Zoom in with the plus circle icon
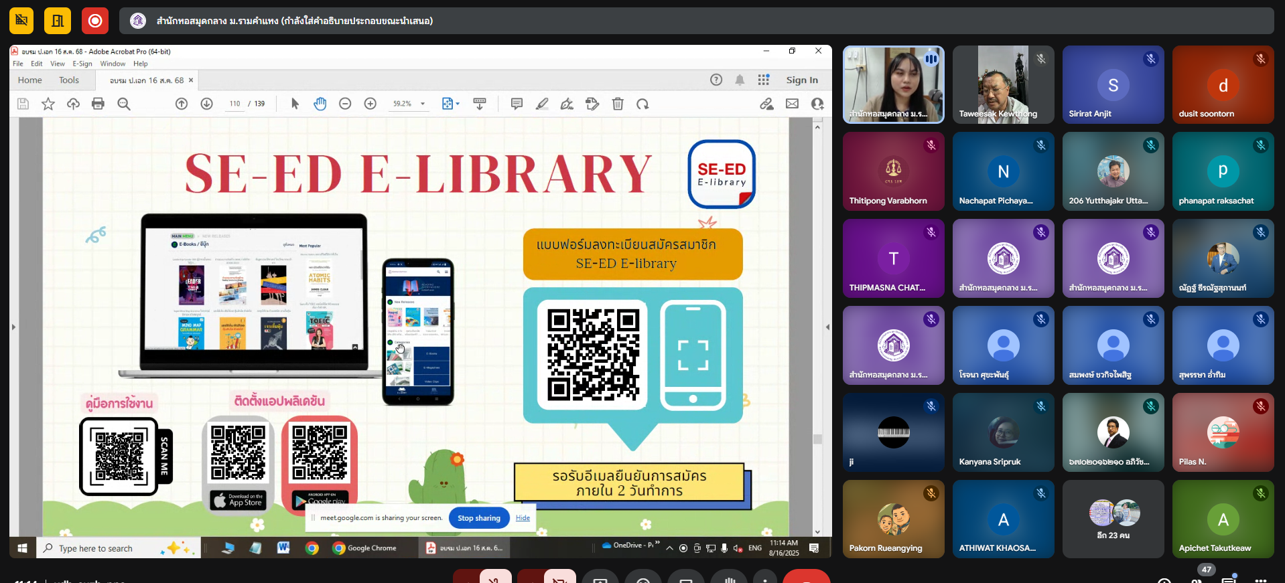1285x583 pixels. click(x=370, y=104)
